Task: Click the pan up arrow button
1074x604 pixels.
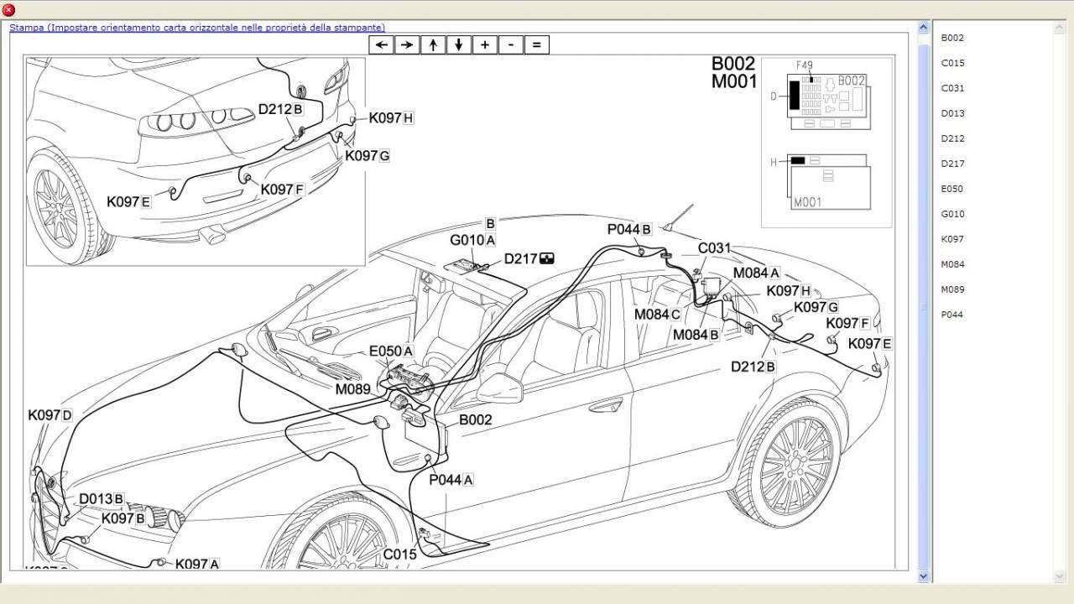Action: (x=433, y=45)
